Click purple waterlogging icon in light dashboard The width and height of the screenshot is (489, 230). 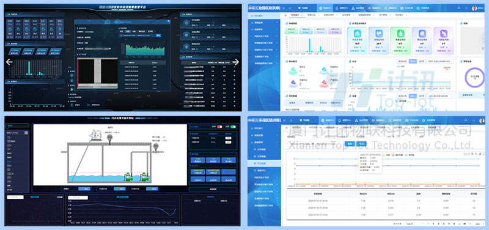(x=293, y=83)
